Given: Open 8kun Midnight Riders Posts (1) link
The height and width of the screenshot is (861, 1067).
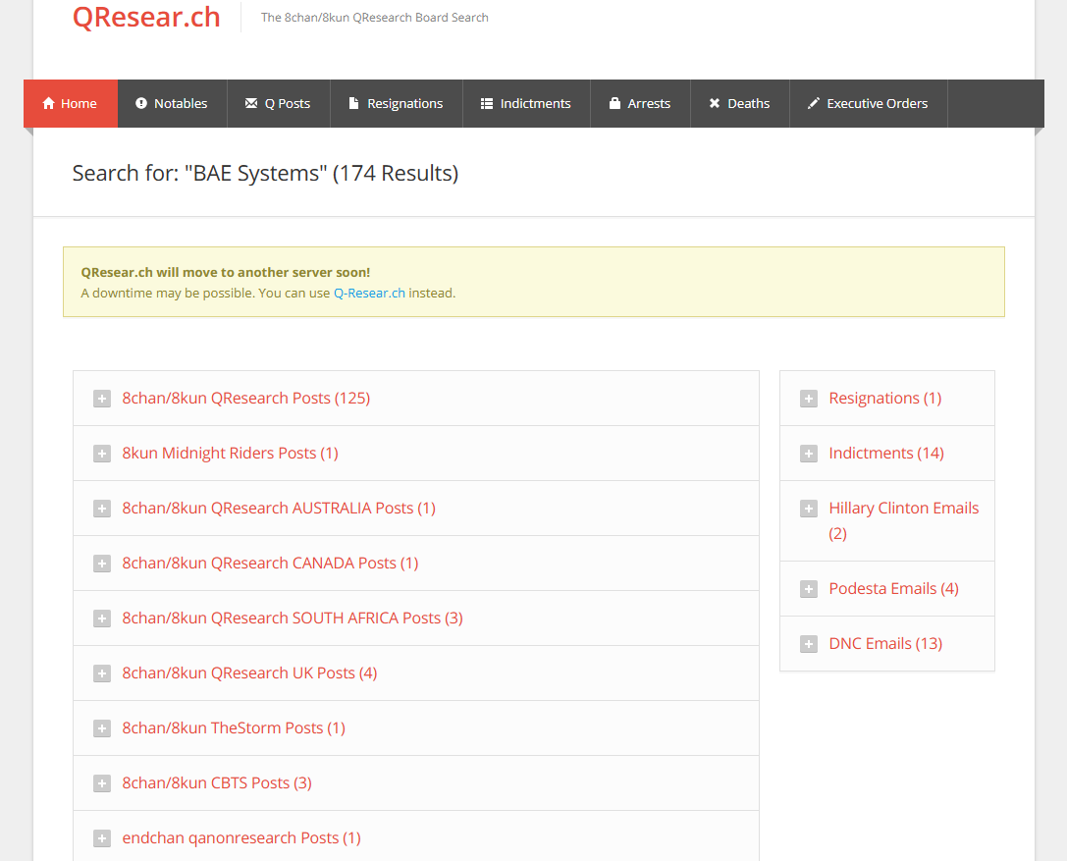Looking at the screenshot, I should pos(230,454).
